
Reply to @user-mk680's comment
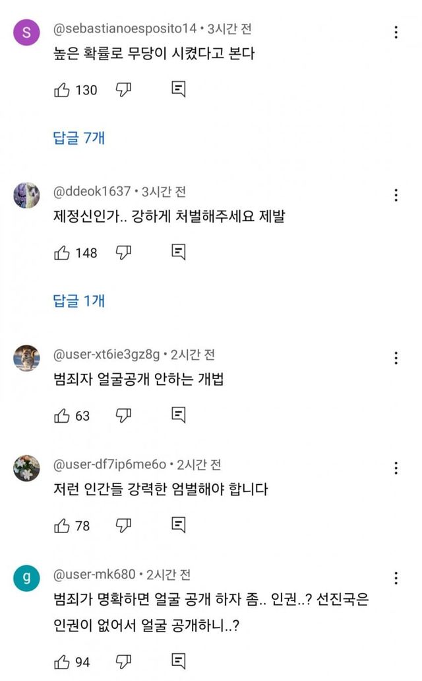tap(178, 662)
